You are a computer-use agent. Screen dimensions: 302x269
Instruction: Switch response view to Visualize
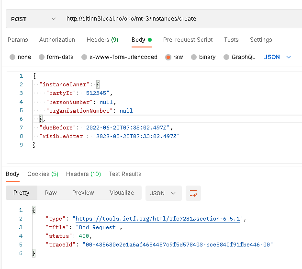point(122,193)
